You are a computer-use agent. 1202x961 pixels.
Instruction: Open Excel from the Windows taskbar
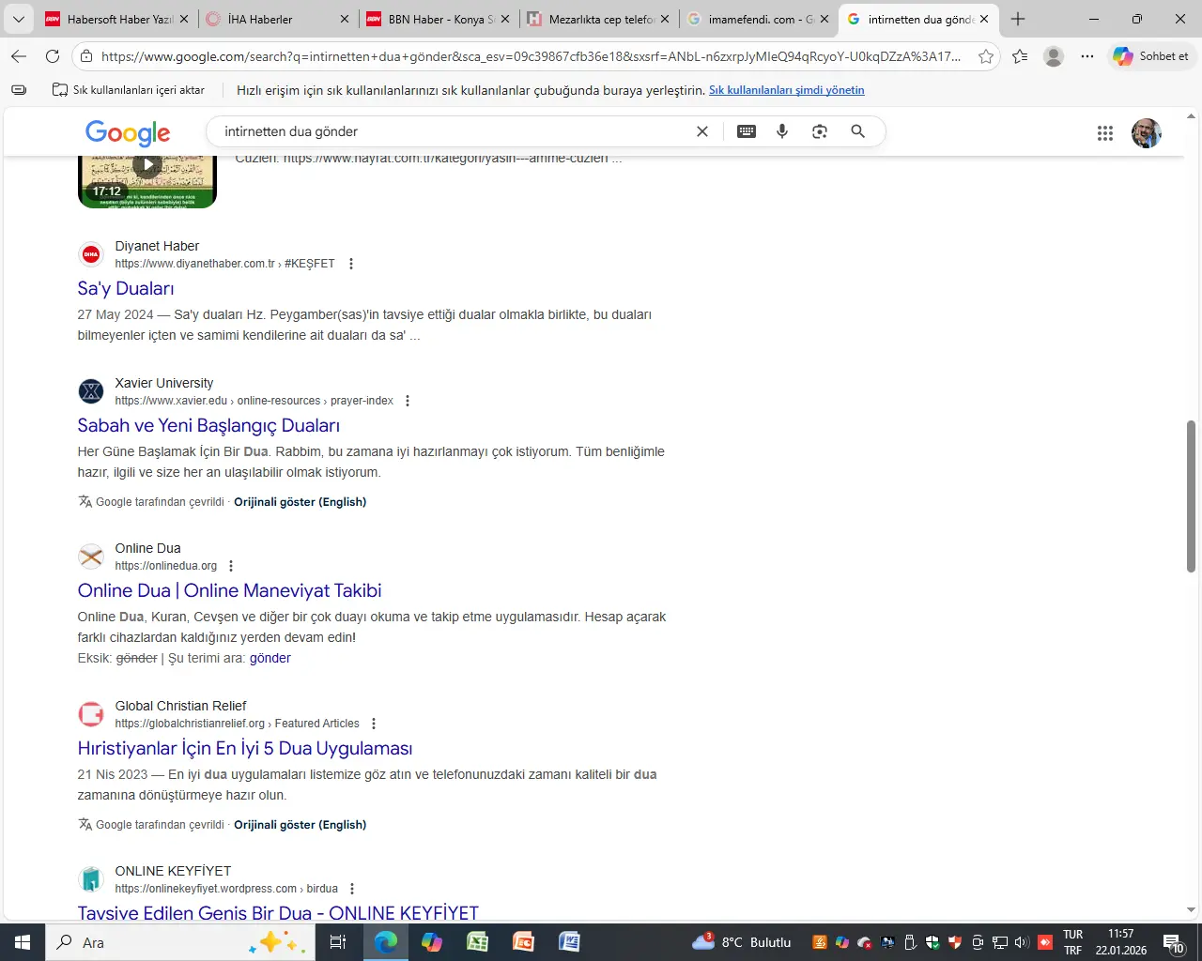point(478,942)
